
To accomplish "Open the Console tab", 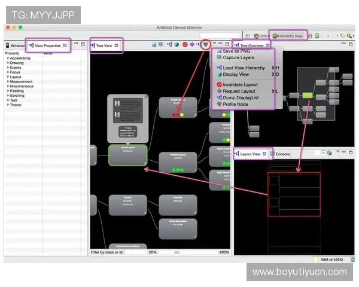I will [x=282, y=154].
